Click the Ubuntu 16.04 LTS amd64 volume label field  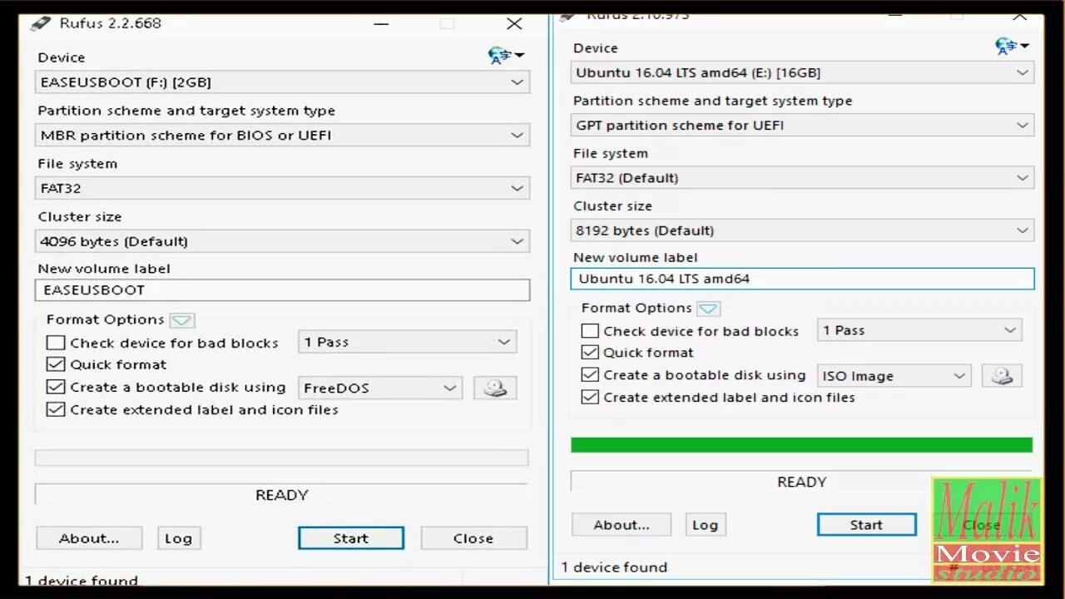[802, 279]
